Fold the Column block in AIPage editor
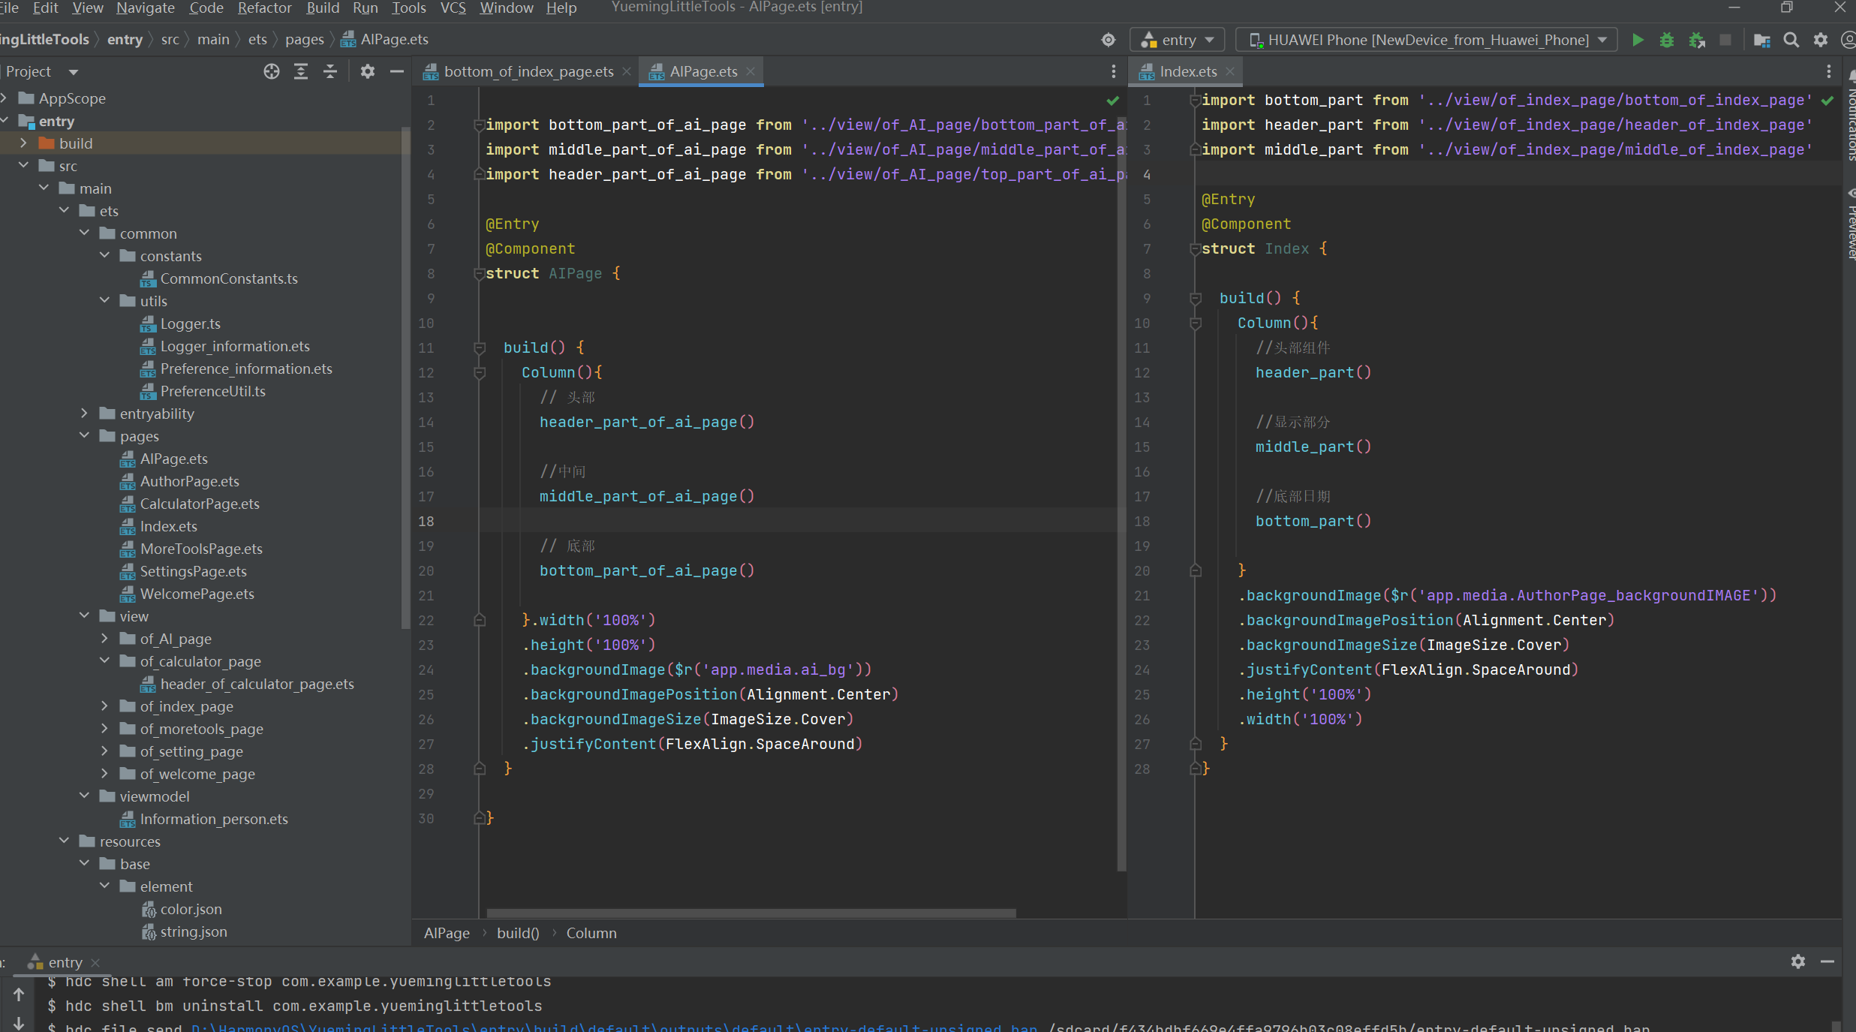 pos(480,372)
